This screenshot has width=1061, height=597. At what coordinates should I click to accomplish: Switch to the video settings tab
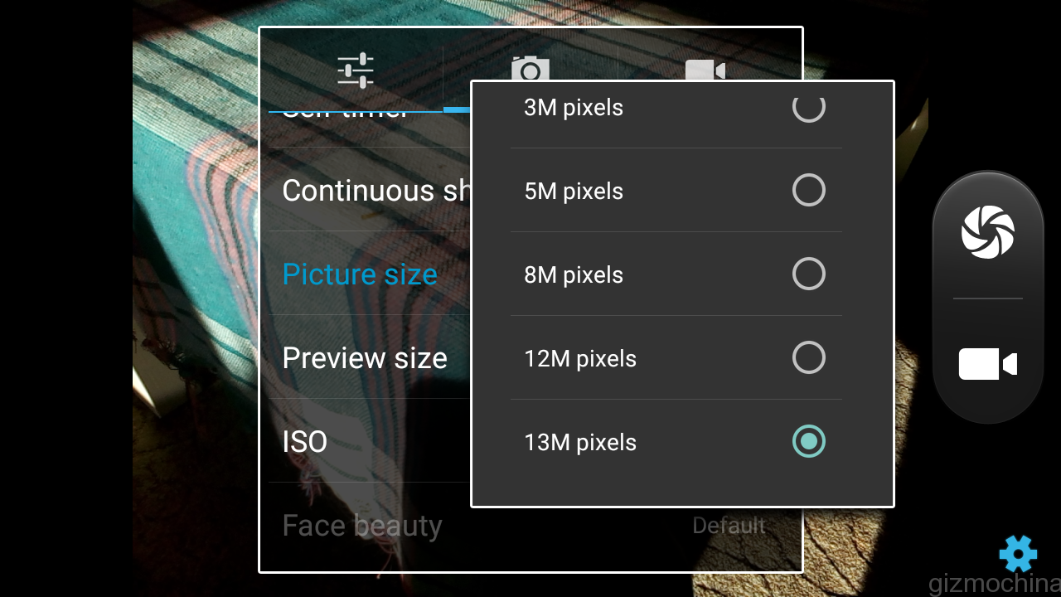coord(705,68)
